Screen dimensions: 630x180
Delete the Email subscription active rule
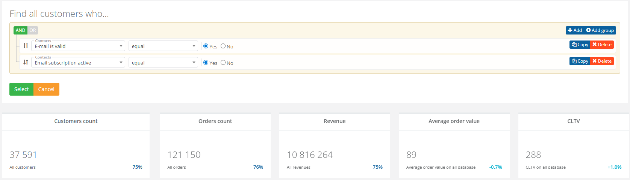click(602, 61)
